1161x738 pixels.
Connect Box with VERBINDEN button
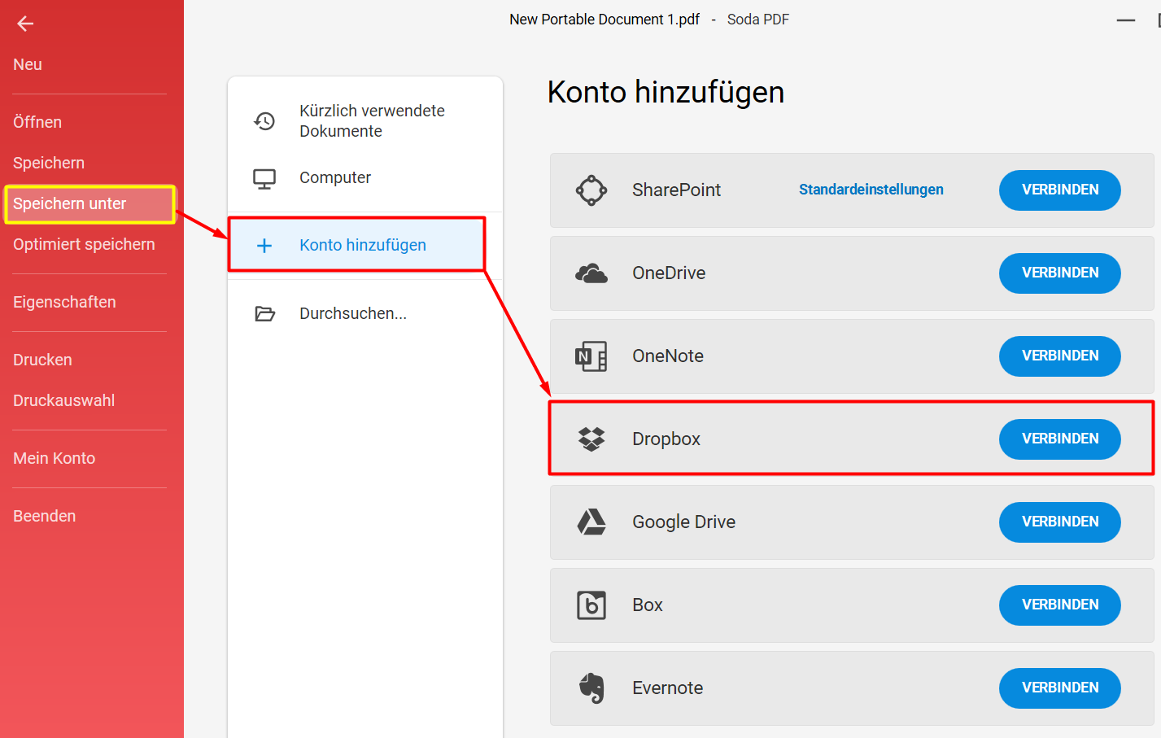click(1059, 605)
